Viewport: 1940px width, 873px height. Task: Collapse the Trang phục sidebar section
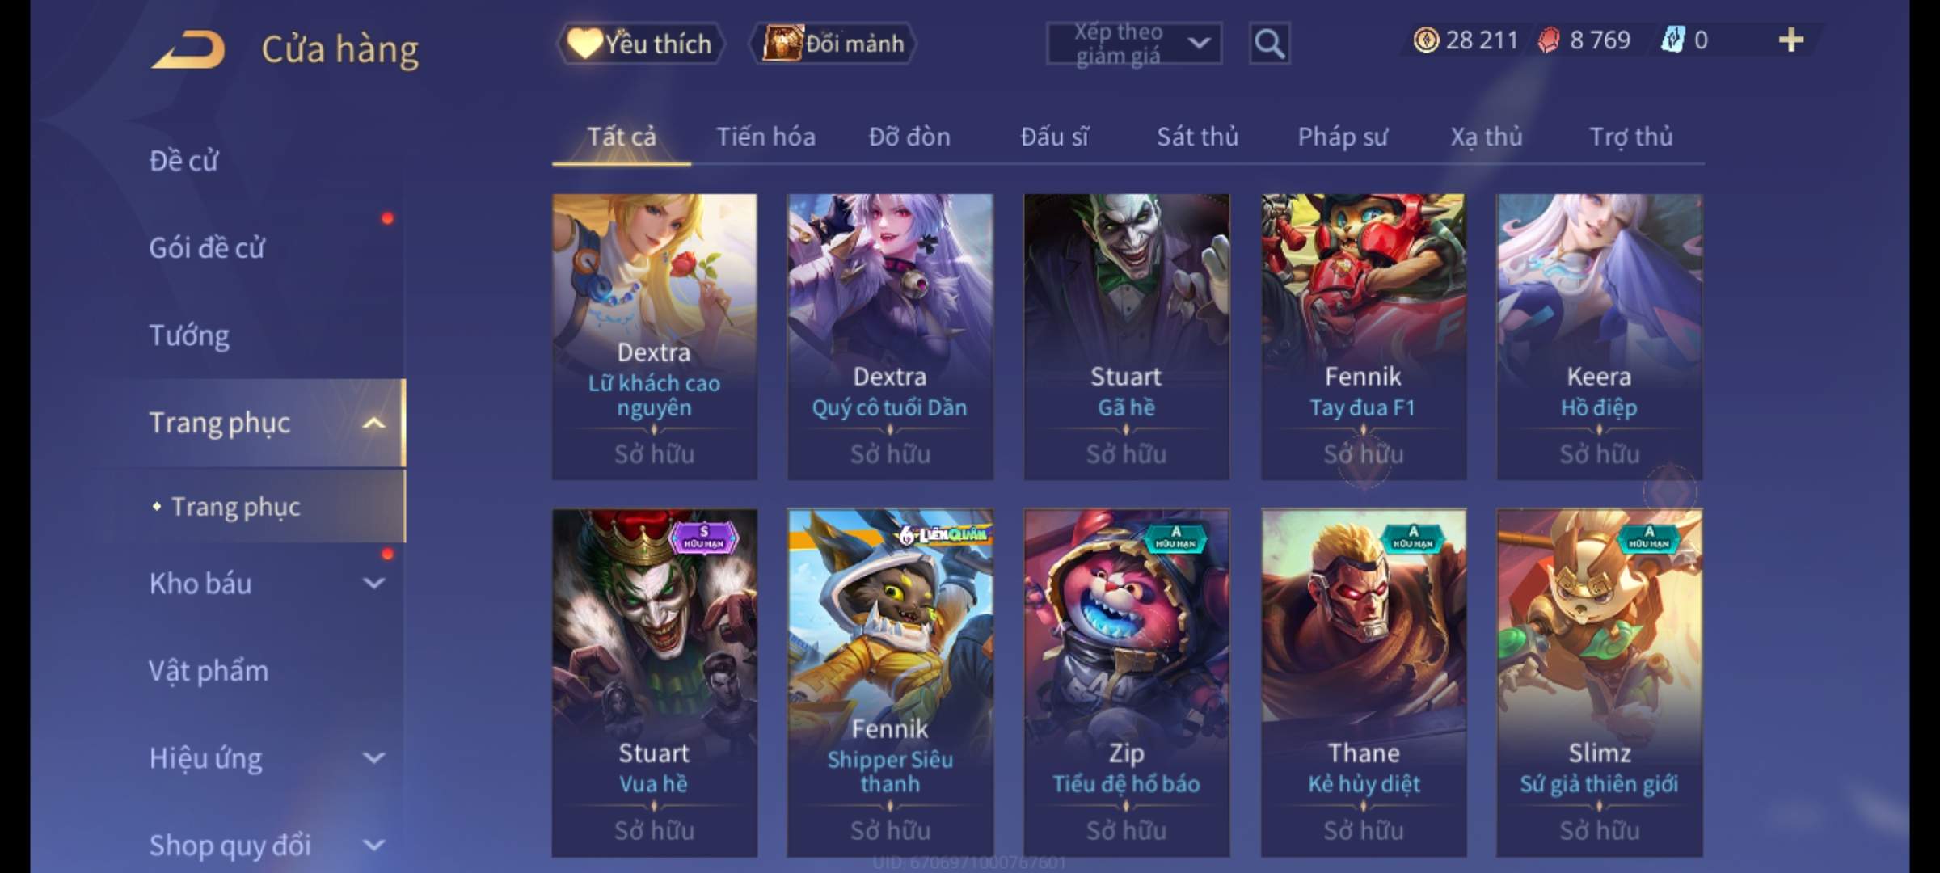[373, 423]
